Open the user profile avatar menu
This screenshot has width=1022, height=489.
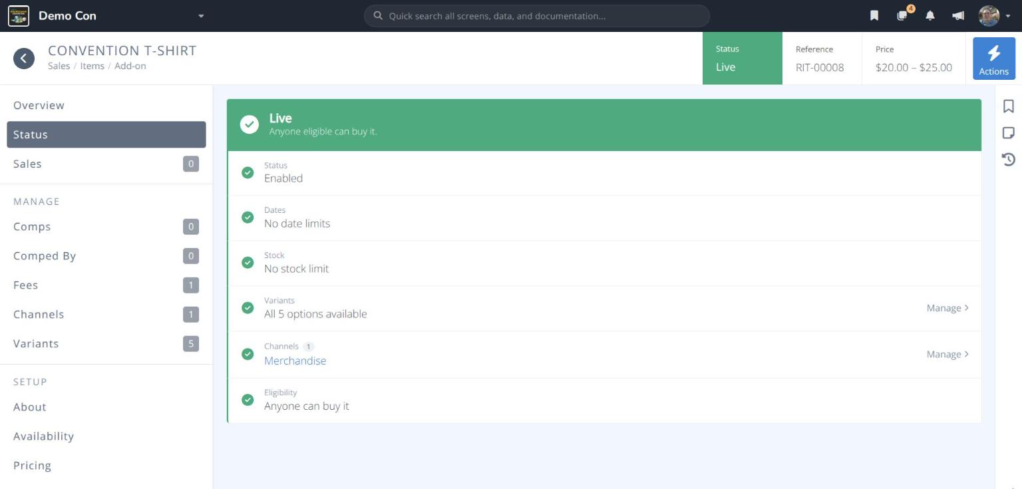tap(989, 16)
